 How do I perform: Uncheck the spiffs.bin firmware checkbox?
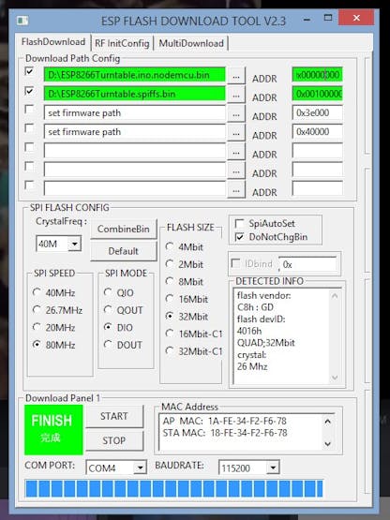point(30,91)
